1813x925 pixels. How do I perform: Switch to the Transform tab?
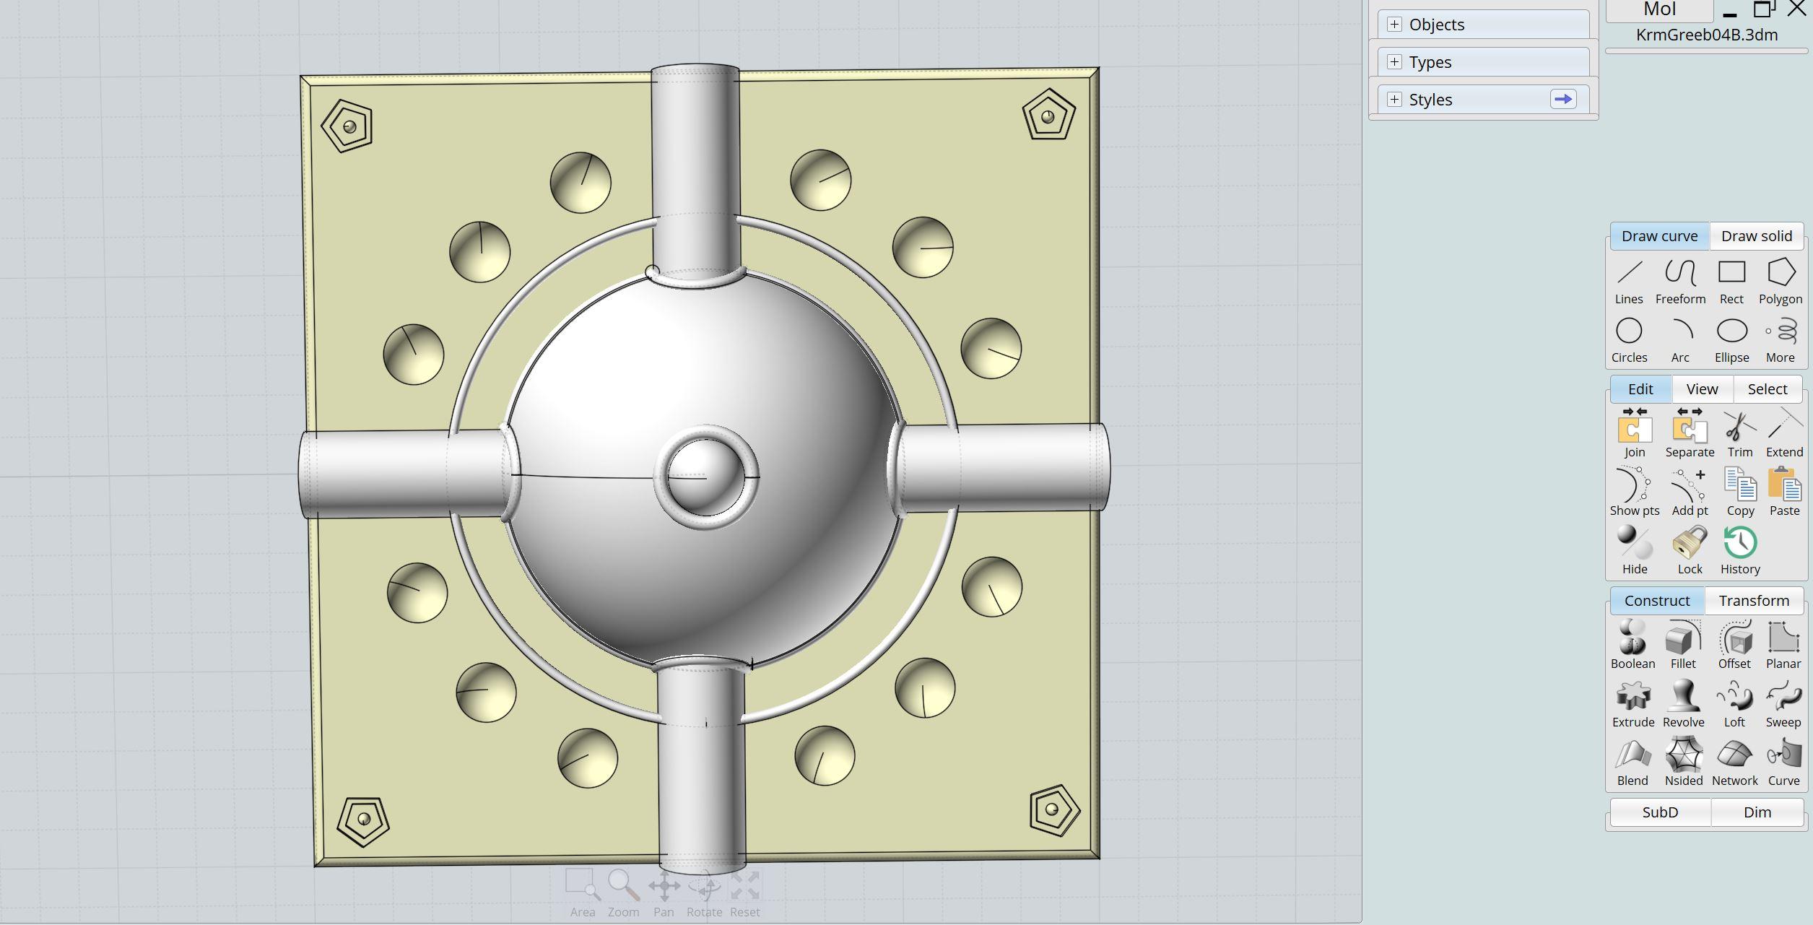point(1754,601)
